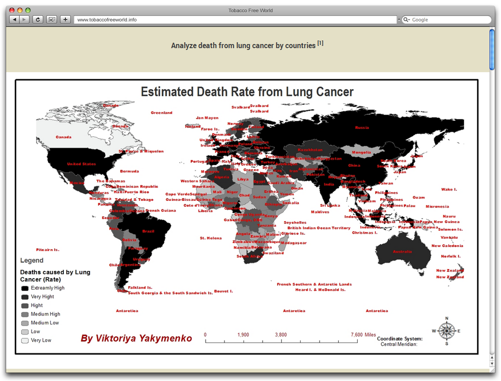
Task: Click the 'Legend' heading text
Action: click(32, 261)
